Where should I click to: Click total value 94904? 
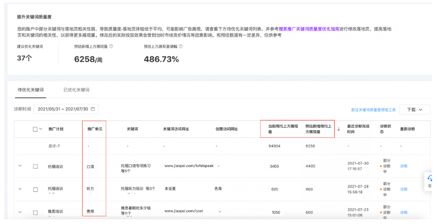274,146
